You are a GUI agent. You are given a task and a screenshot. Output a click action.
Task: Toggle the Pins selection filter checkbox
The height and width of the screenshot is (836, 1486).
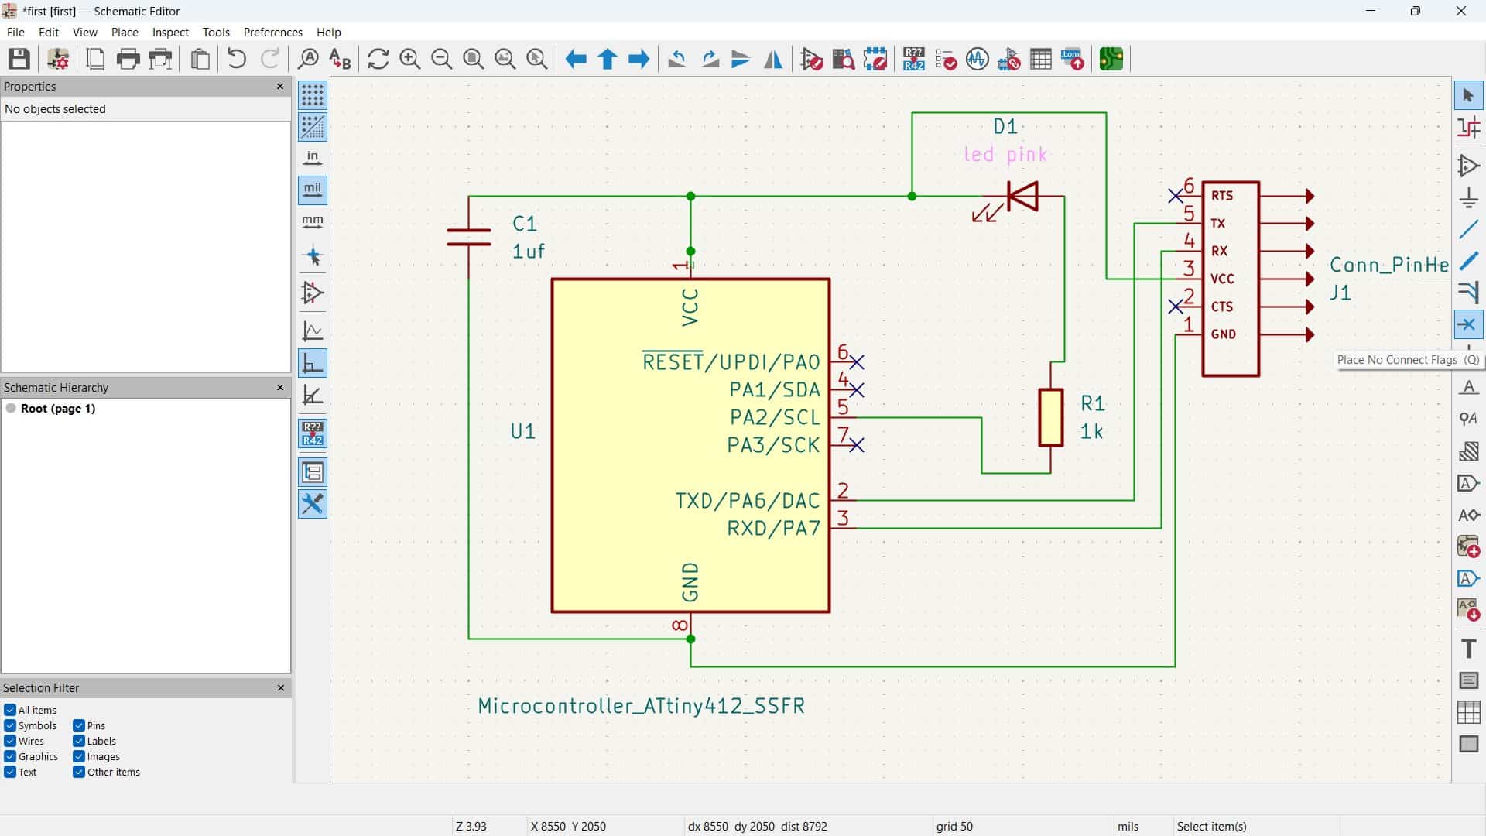coord(79,725)
